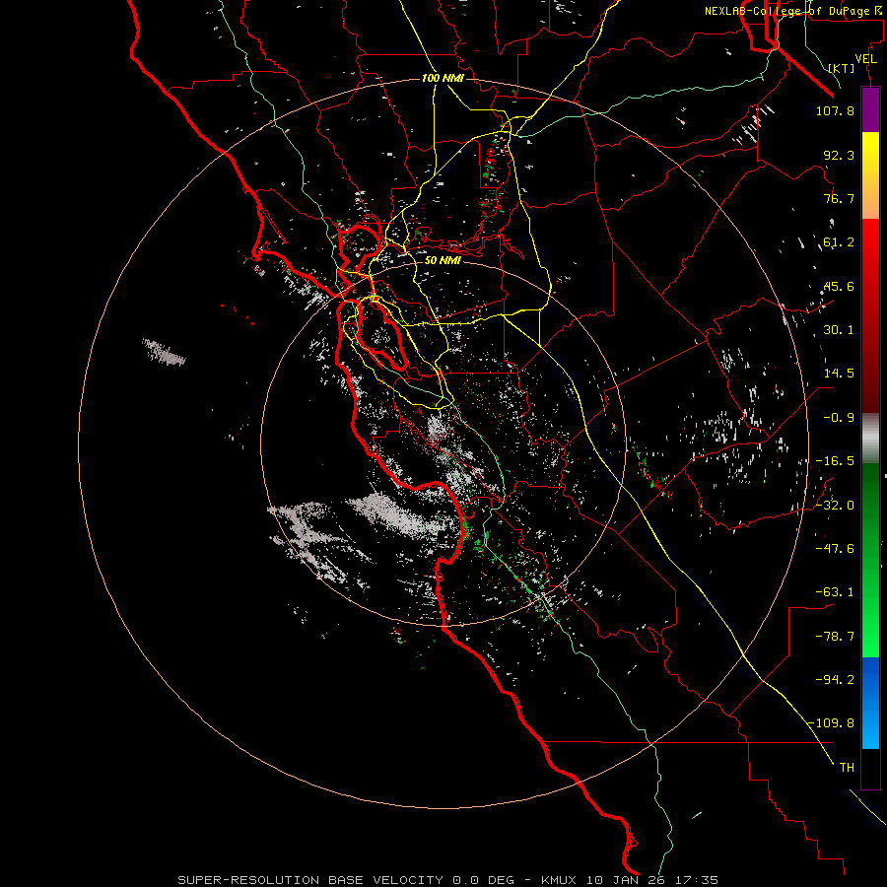Click the -47.6 legend value
Viewport: 887px width, 887px height.
835,549
